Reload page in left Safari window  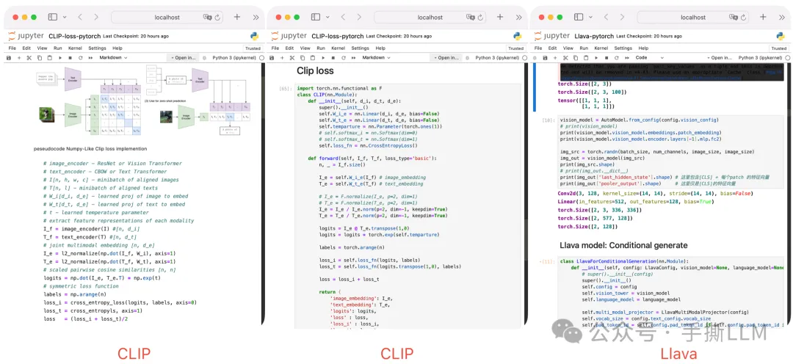pyautogui.click(x=218, y=17)
